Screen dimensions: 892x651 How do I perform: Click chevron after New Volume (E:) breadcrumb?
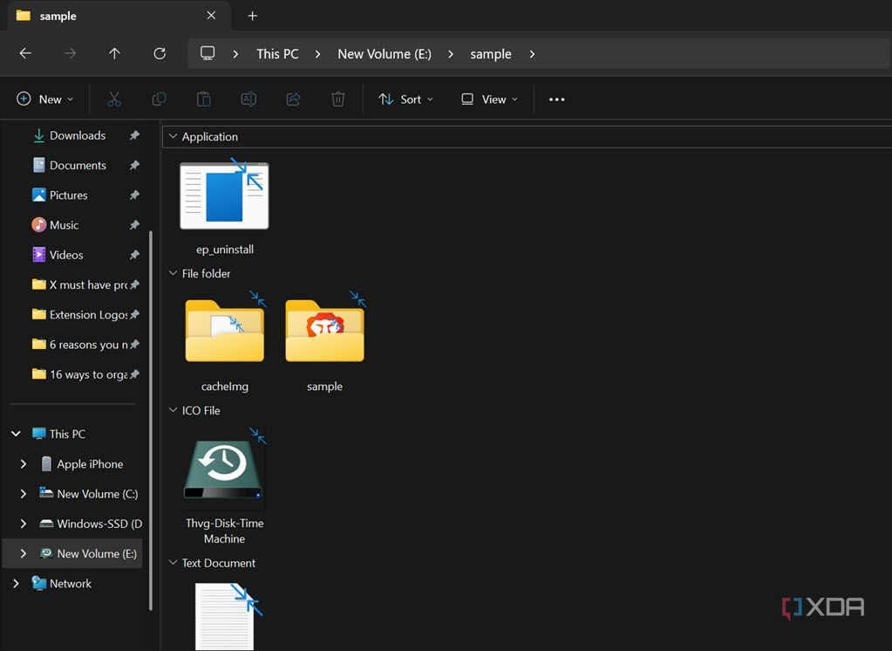pos(451,54)
